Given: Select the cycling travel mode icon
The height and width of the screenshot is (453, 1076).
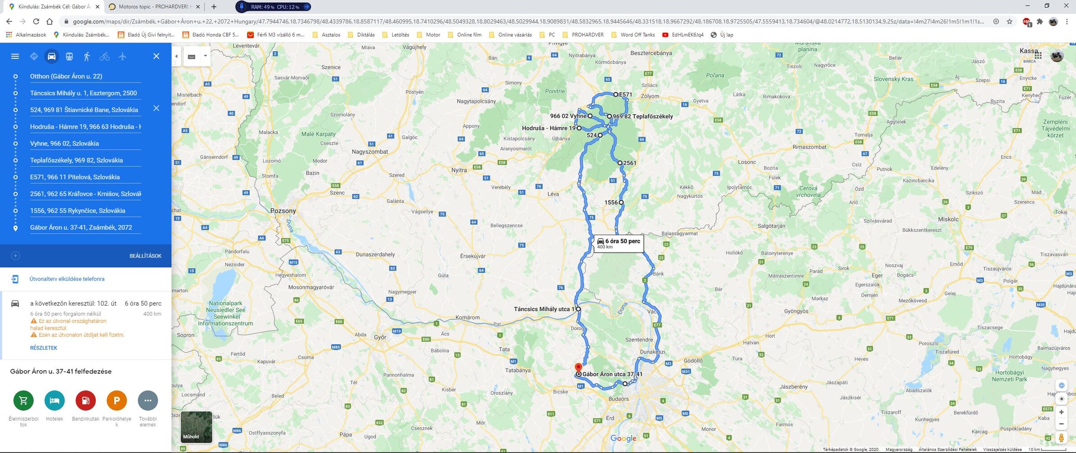Looking at the screenshot, I should pyautogui.click(x=104, y=56).
